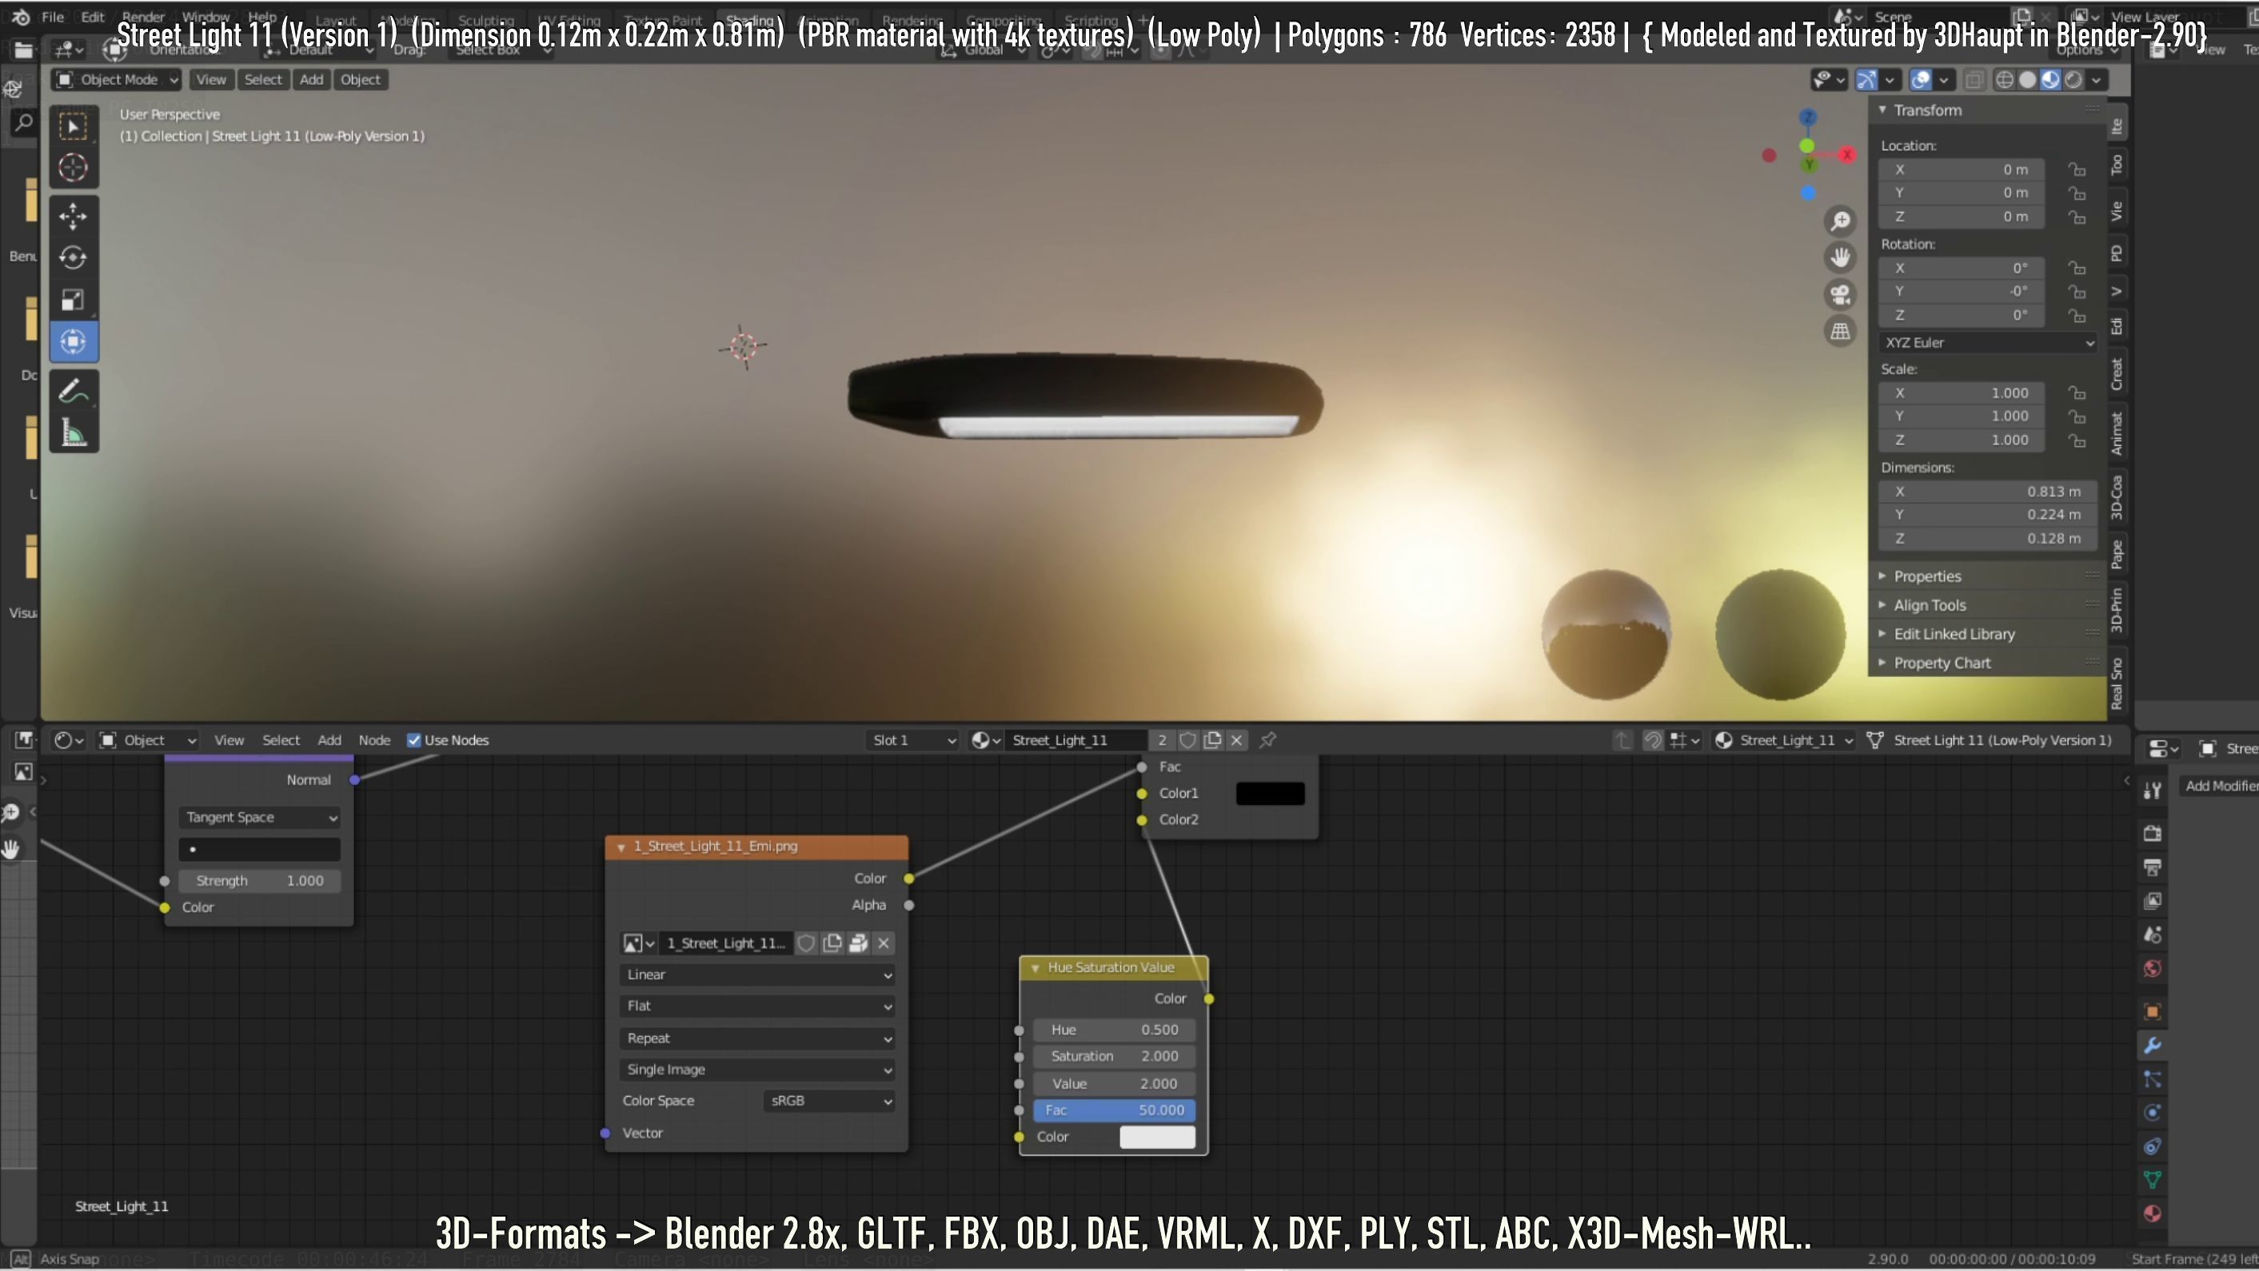Select the 3D Cursor tool
The width and height of the screenshot is (2259, 1271).
coord(74,167)
